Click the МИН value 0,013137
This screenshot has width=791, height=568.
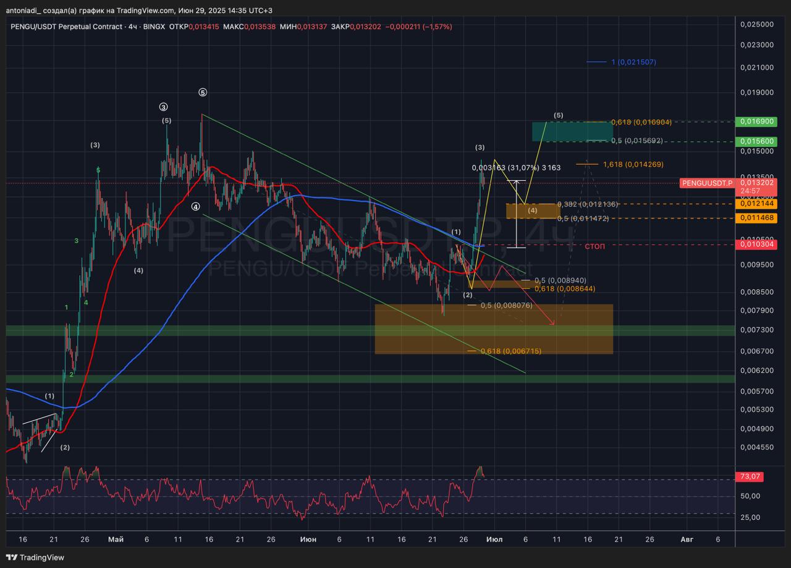(312, 27)
